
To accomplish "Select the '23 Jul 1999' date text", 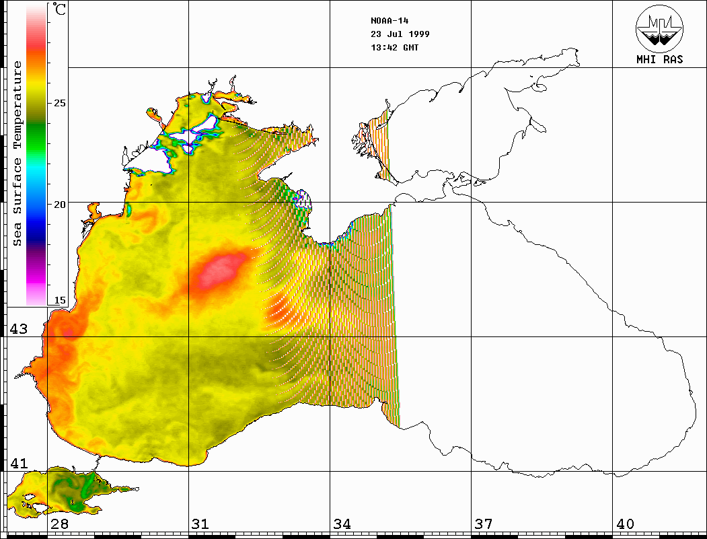I will point(400,34).
